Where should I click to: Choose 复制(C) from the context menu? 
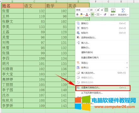pyautogui.click(x=102, y=23)
